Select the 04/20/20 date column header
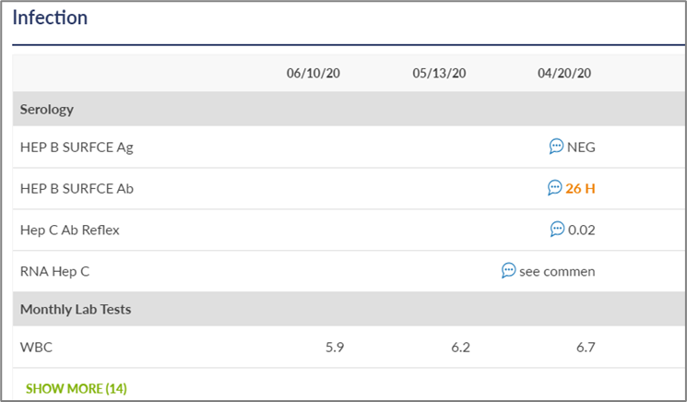Viewport: 687px width, 402px height. pyautogui.click(x=564, y=73)
